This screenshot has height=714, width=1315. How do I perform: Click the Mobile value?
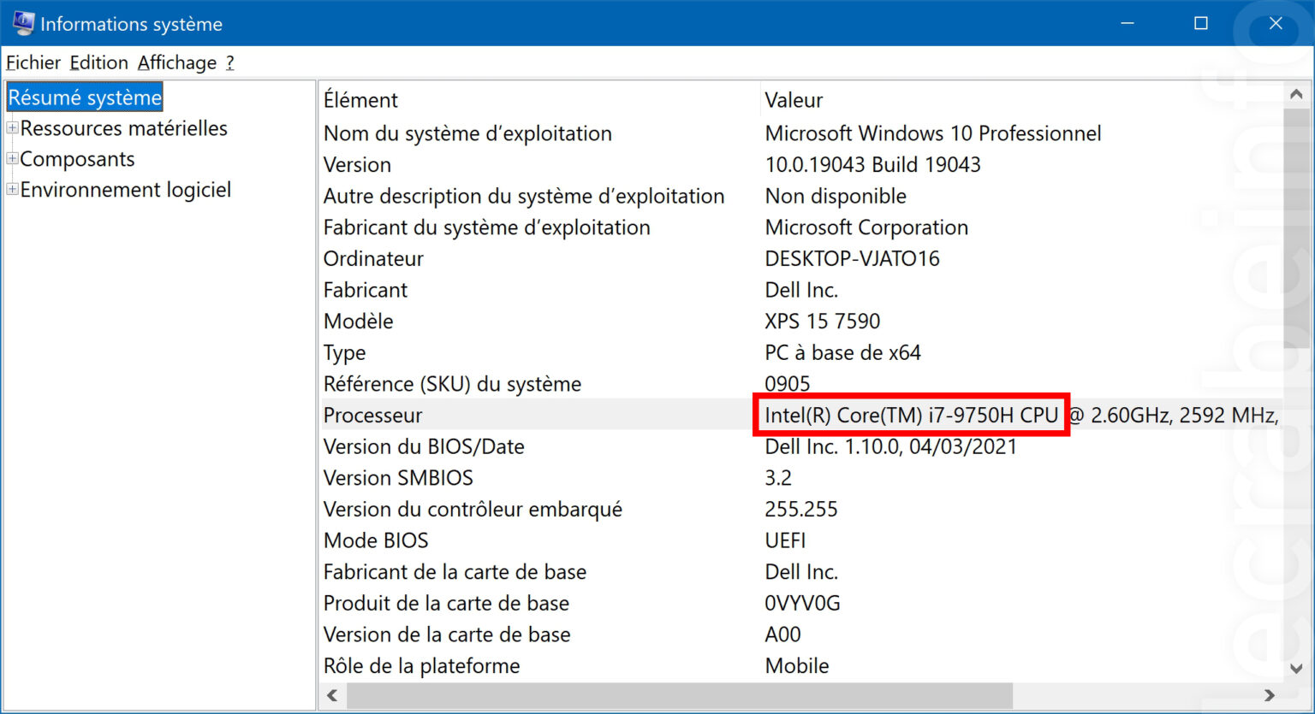pyautogui.click(x=797, y=666)
